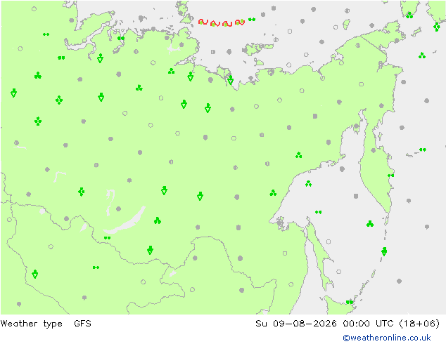Image resolution: width=446 pixels, height=344 pixels.
Task: Click the "GFS" model label
Action: pyautogui.click(x=82, y=323)
